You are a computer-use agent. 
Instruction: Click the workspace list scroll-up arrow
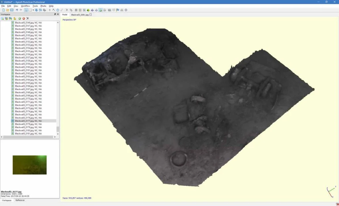pos(58,22)
